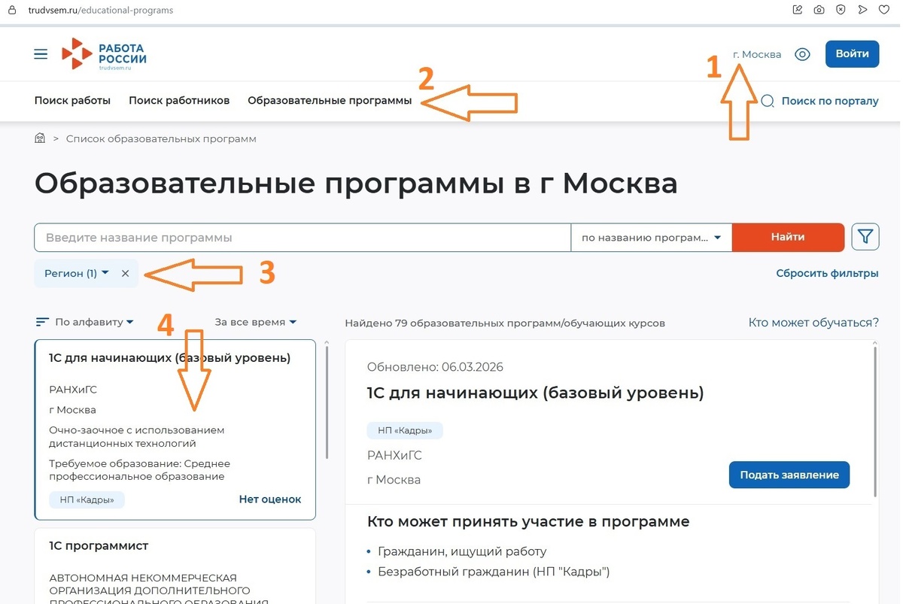The width and height of the screenshot is (903, 604).
Task: Open the filter funnel button
Action: click(x=865, y=237)
